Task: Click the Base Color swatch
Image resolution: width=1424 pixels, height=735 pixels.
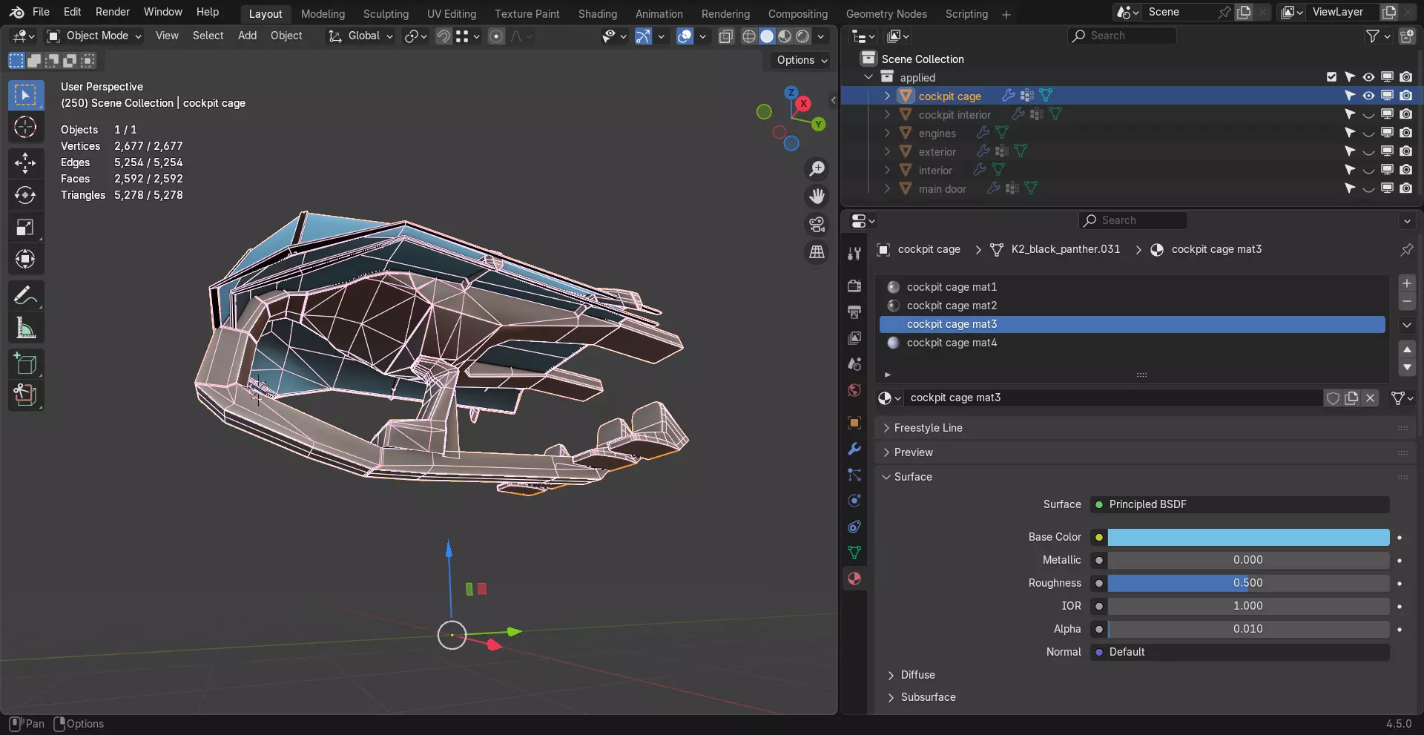Action: click(1248, 537)
